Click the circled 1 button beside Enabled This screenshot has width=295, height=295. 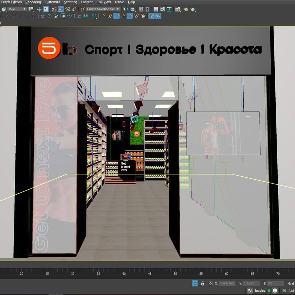tap(274, 291)
